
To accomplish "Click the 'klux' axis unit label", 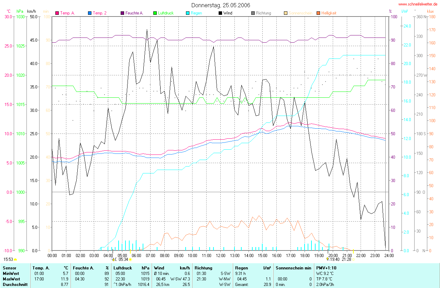I will 430,12.
